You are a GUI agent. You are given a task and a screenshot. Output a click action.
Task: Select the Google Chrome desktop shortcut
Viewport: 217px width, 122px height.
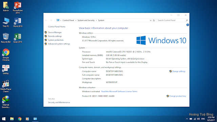click(6, 55)
